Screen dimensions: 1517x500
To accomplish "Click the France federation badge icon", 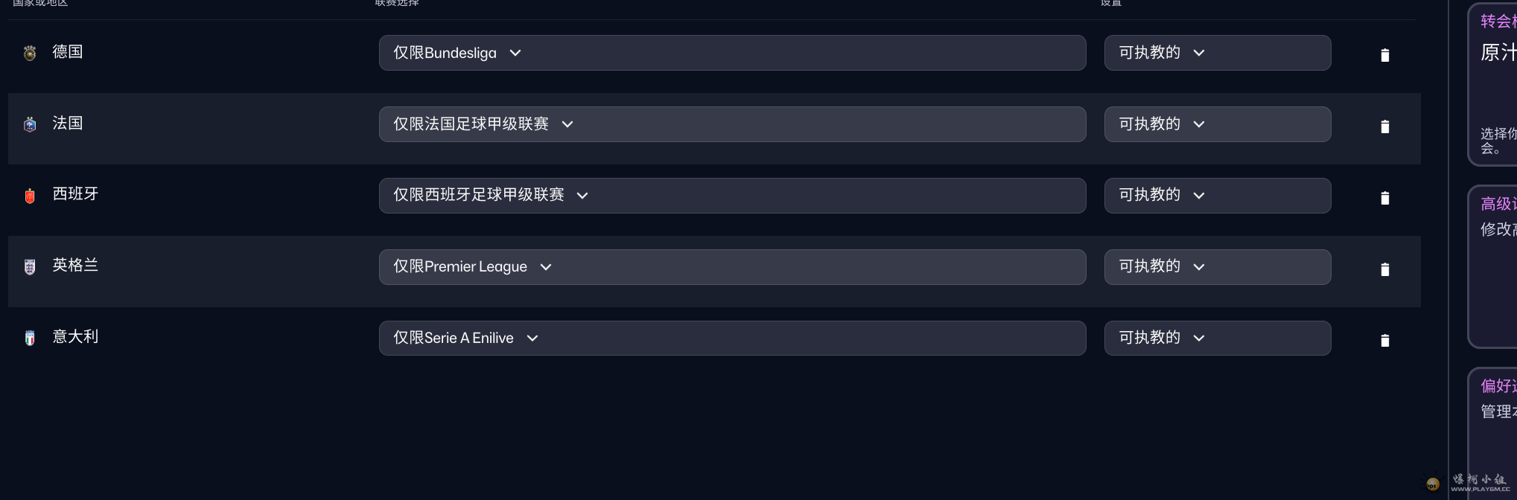I will pyautogui.click(x=29, y=125).
